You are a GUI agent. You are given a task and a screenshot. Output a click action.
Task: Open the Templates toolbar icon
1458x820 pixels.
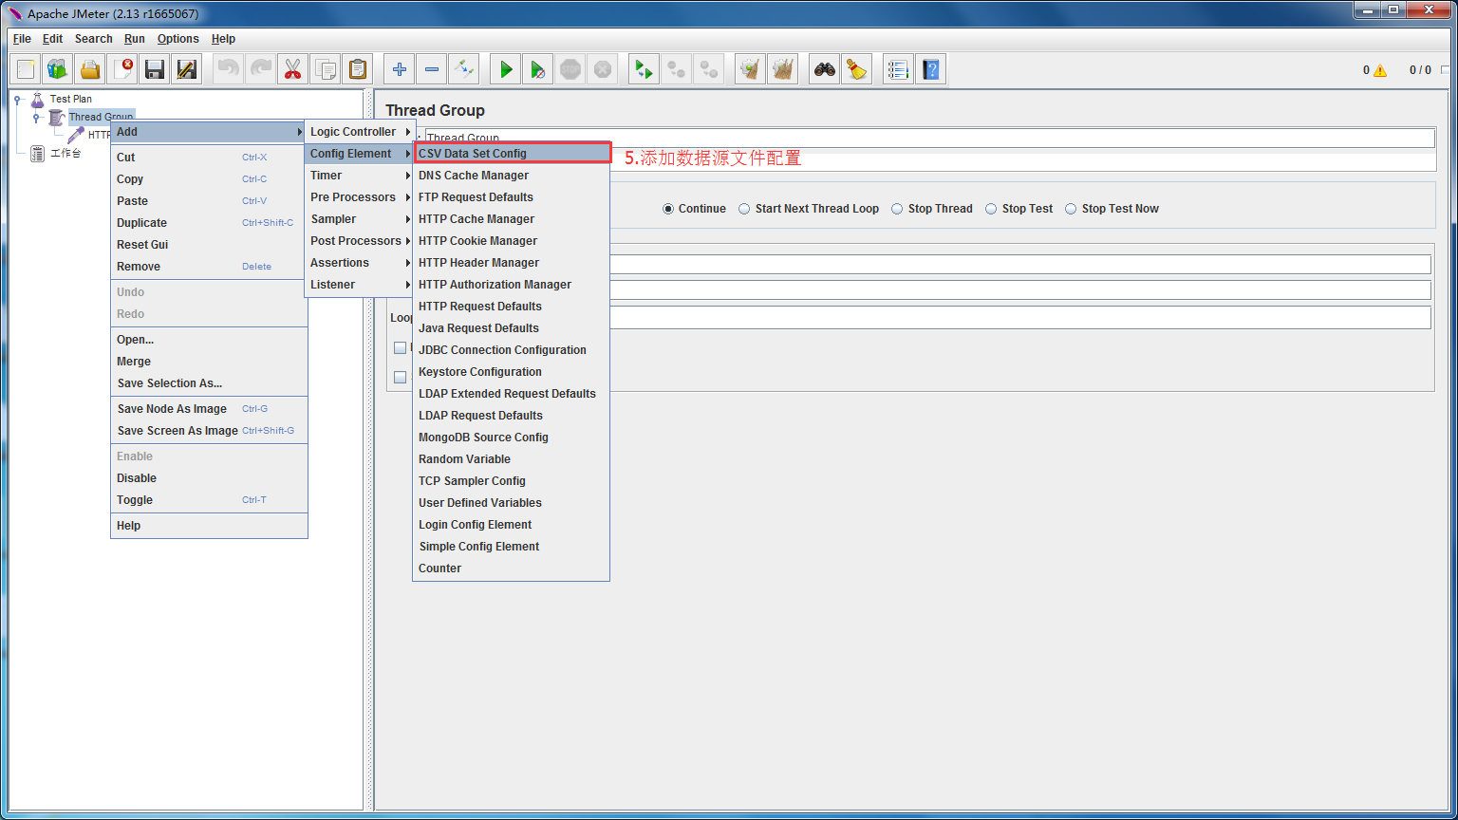point(58,69)
